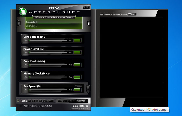Click the black hardware monitor graph area
Image resolution: width=182 pixels, height=116 pixels.
[x=132, y=57]
